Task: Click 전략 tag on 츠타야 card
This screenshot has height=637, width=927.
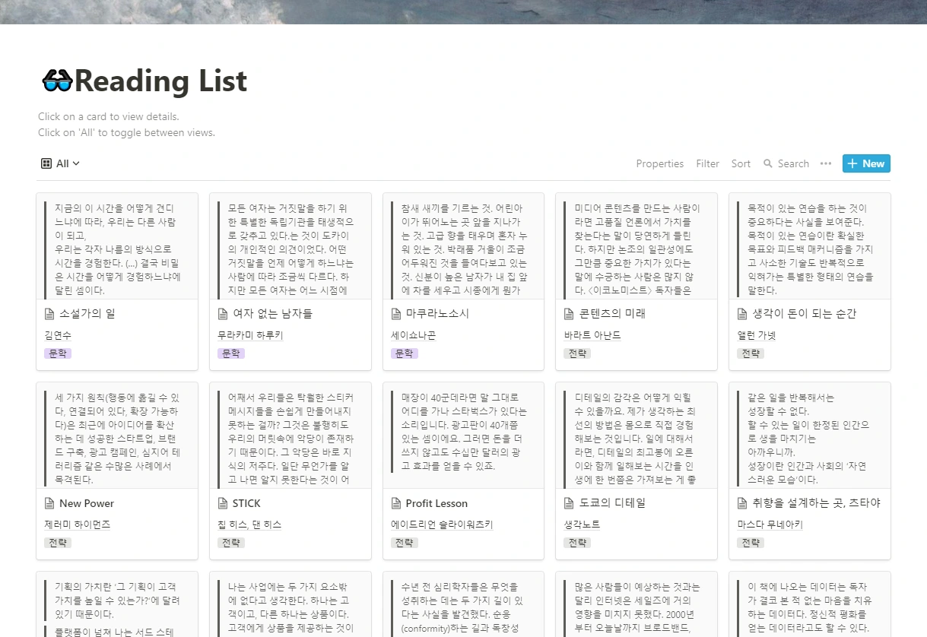Action: [751, 543]
